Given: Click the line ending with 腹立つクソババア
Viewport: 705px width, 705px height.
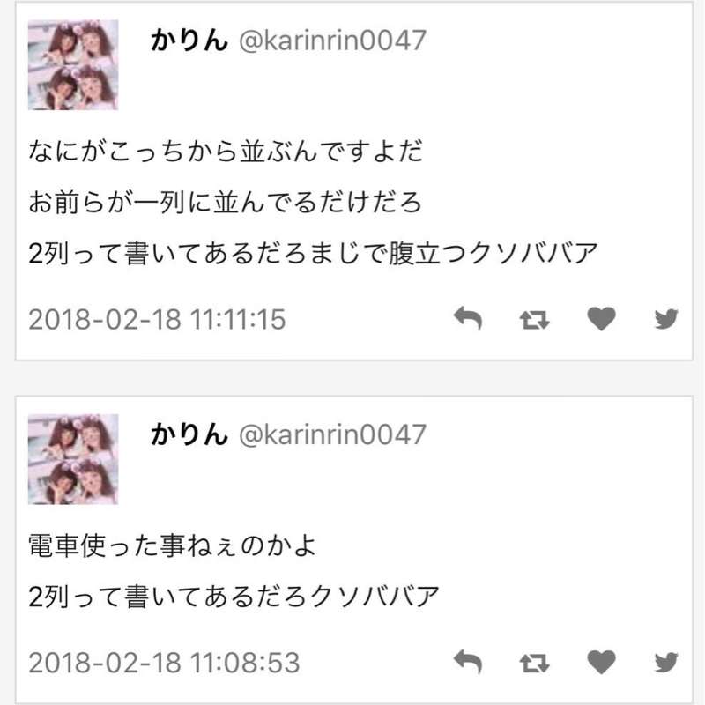Looking at the screenshot, I should [x=314, y=253].
